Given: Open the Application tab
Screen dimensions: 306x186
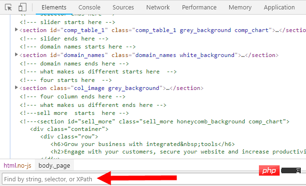Looking at the screenshot, I should 279,8.
